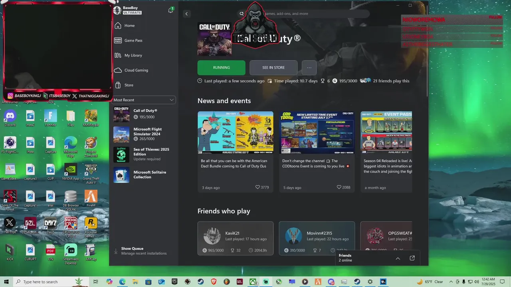The height and width of the screenshot is (287, 511).
Task: Open Task View on taskbar
Action: click(96, 282)
